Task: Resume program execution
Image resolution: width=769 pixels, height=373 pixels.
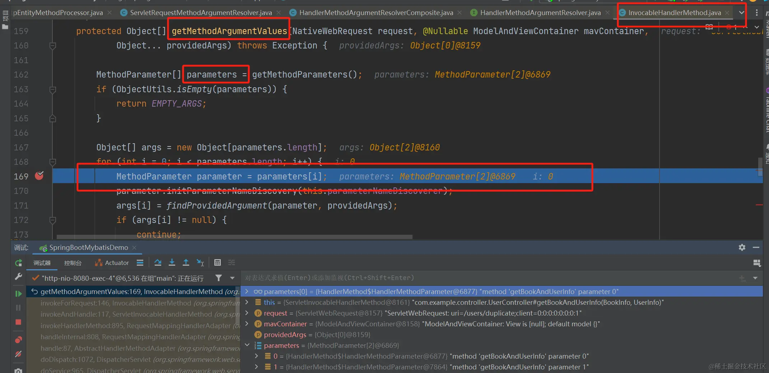Action: (x=18, y=294)
